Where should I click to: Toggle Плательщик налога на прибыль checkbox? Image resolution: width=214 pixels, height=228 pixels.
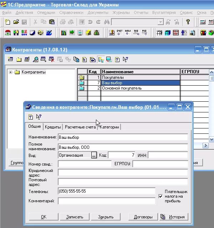click(x=160, y=197)
